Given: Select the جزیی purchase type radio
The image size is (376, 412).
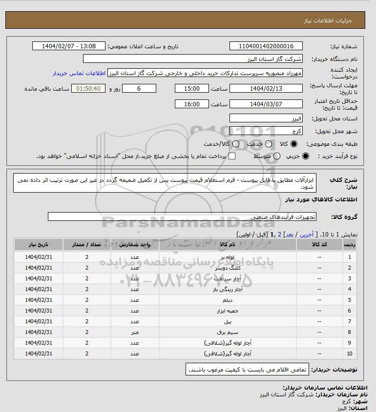Looking at the screenshot, I should (x=306, y=156).
